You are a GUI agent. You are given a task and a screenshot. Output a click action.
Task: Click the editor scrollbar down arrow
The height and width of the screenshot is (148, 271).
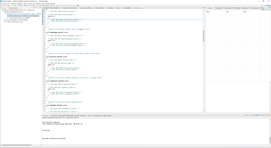(203, 111)
